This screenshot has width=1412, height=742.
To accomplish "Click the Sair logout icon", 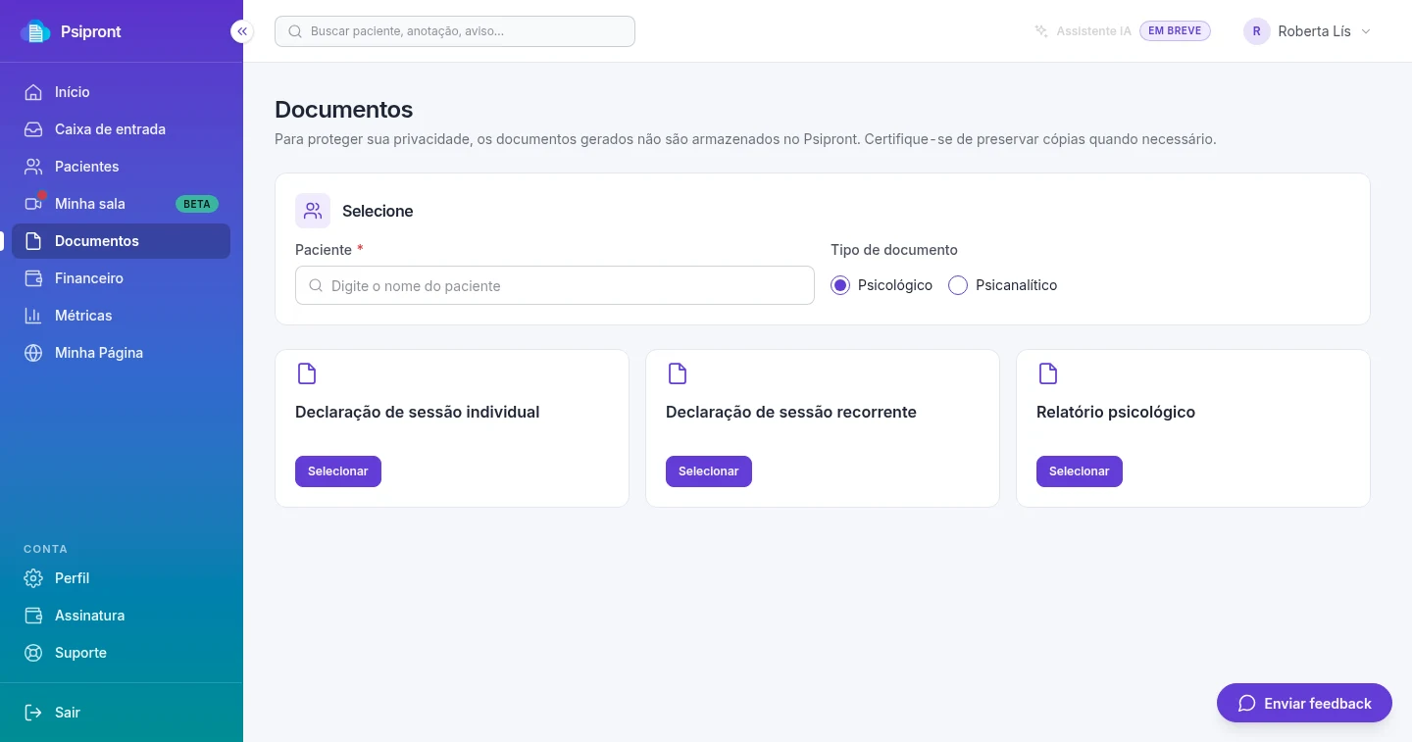I will tap(33, 713).
